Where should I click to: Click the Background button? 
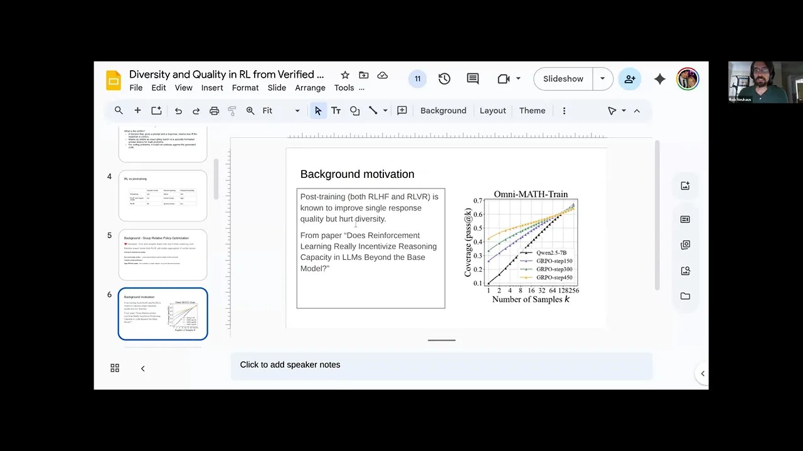[x=443, y=111]
